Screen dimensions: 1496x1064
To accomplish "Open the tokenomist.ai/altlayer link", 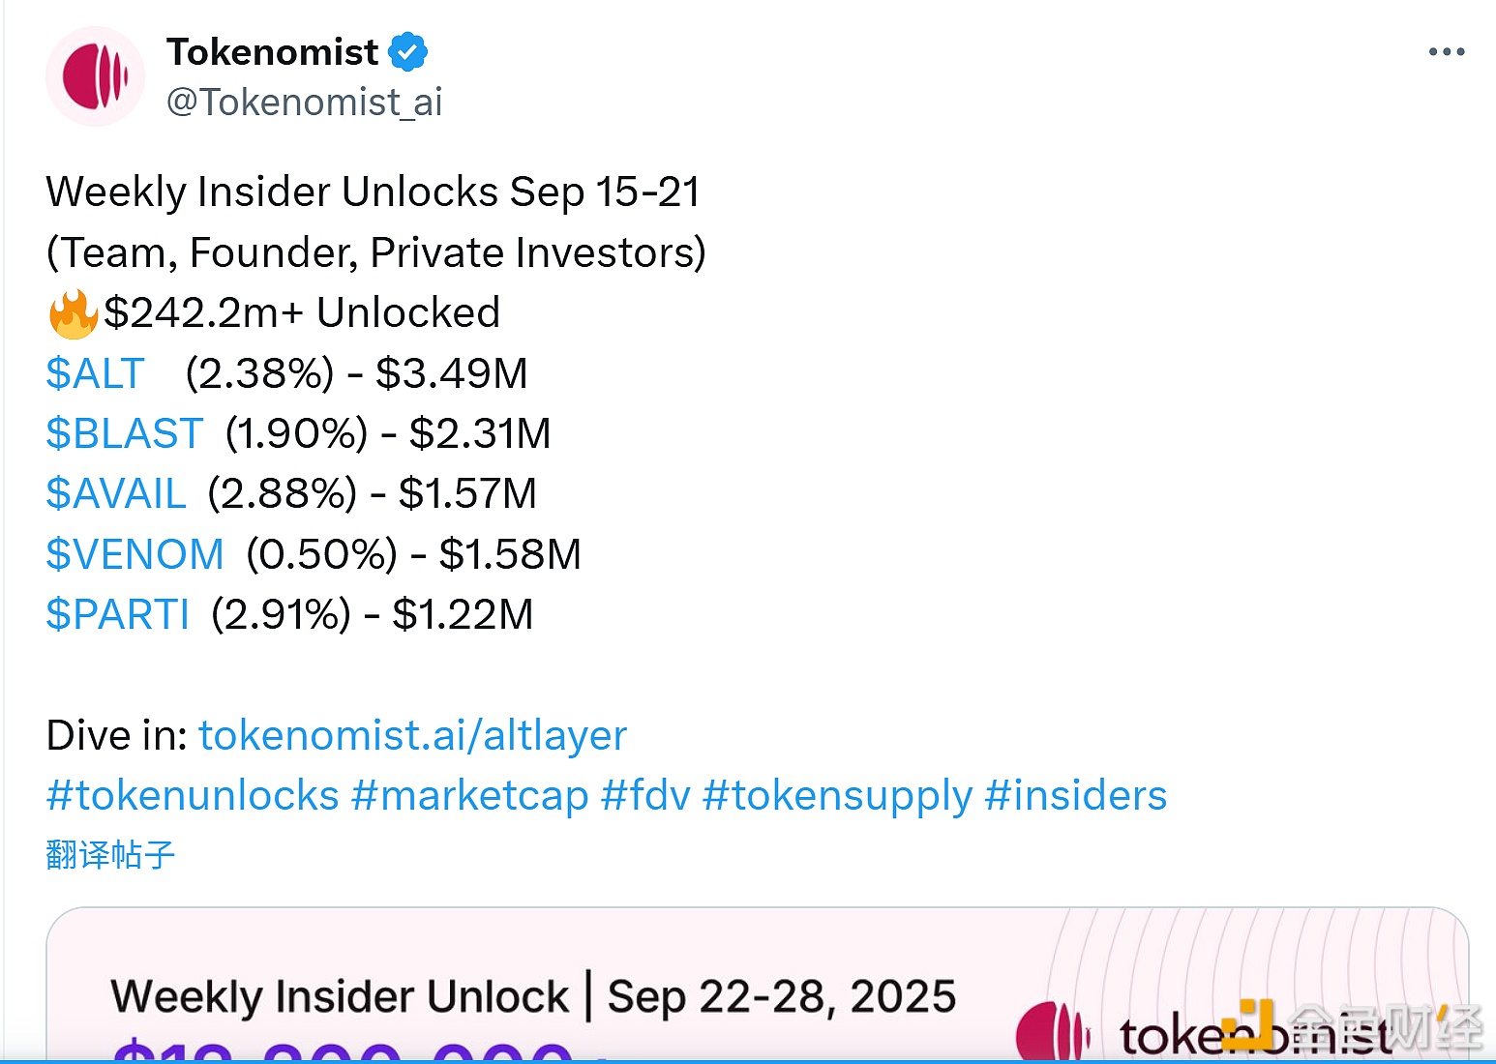I will (x=412, y=735).
